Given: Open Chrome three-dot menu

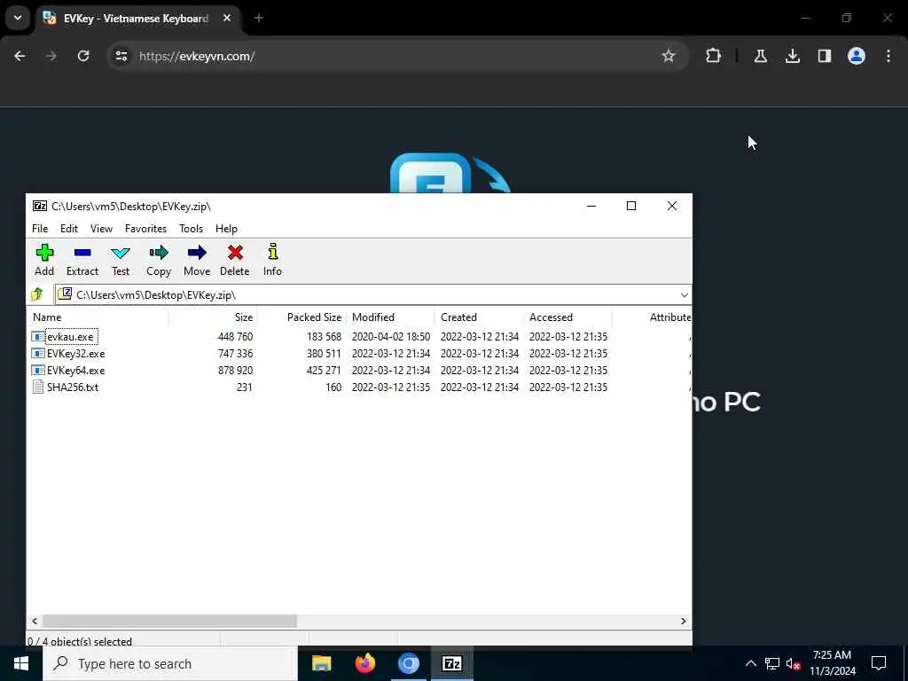Looking at the screenshot, I should click(x=888, y=56).
